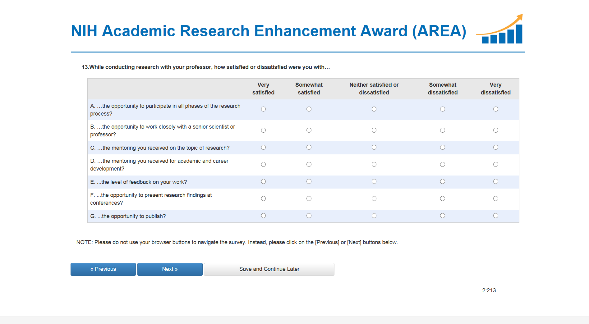The height and width of the screenshot is (324, 589).
Task: Select Very dissatisfied for row B
Action: tap(495, 130)
